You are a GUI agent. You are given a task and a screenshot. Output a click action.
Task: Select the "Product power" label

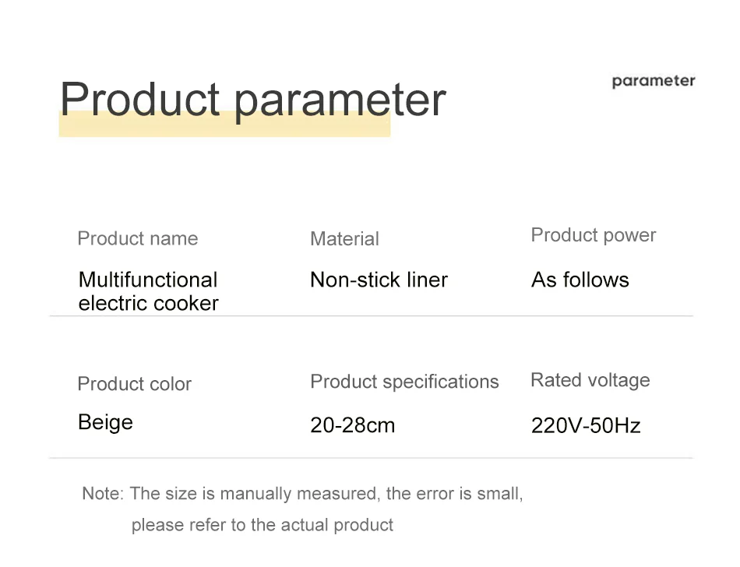click(594, 235)
